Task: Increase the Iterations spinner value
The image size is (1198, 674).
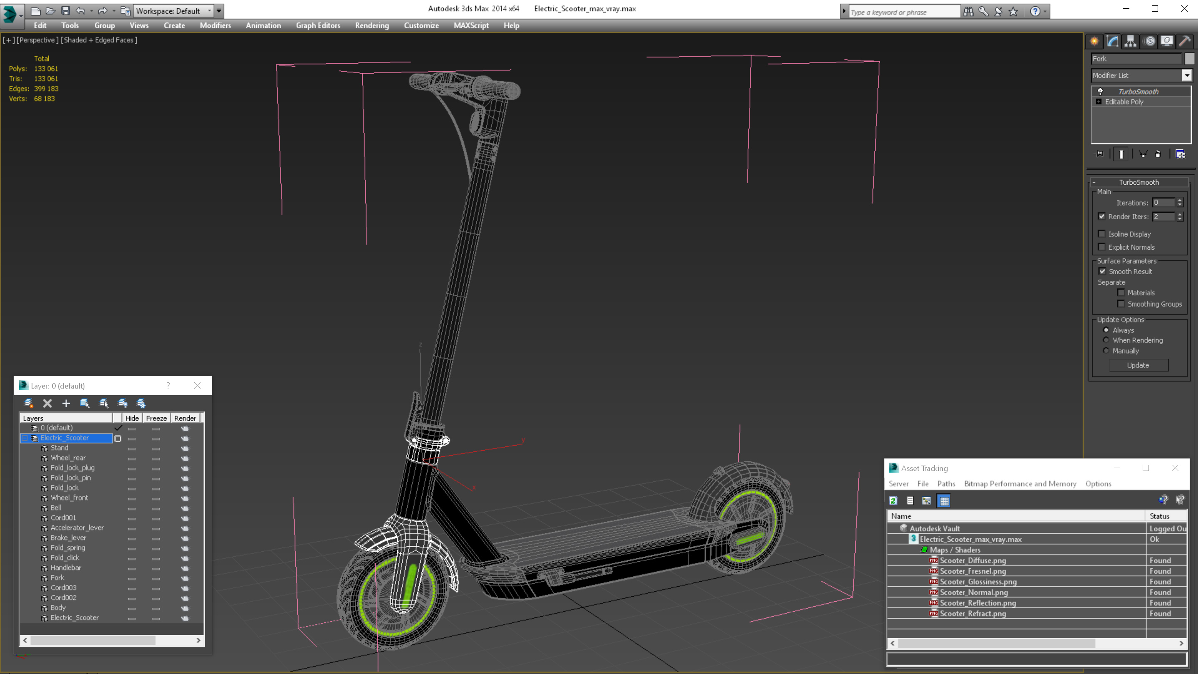Action: 1180,200
